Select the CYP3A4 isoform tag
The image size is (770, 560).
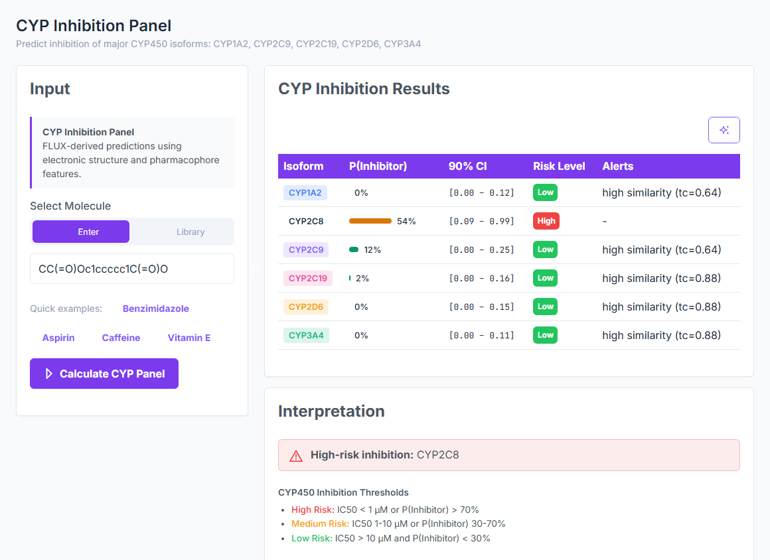pyautogui.click(x=306, y=335)
